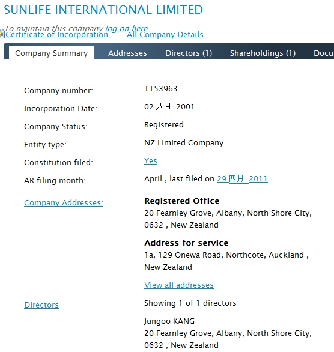Click the 'Constitution filed:' label

[58, 163]
